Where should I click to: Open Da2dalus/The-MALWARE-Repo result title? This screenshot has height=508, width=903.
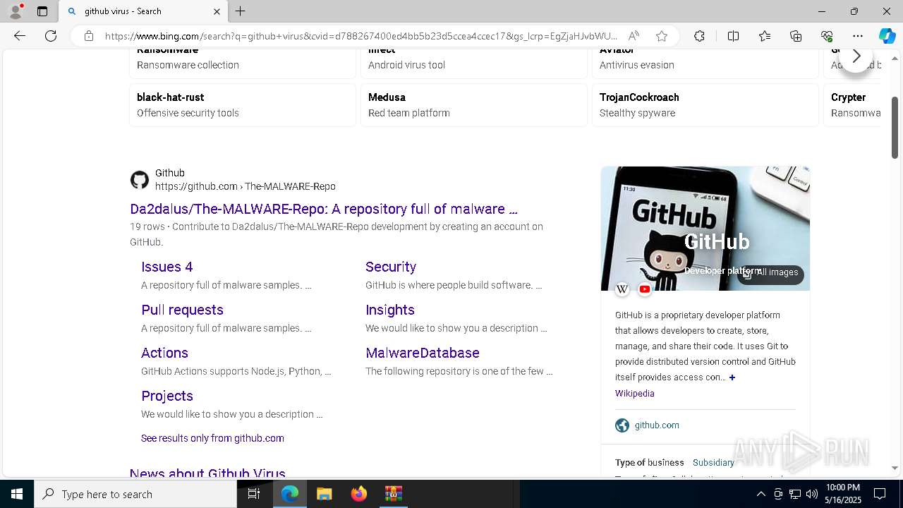(324, 209)
